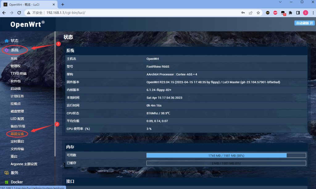The image size is (316, 189).
Task: Open the 系统 submenu item
Action: coord(14,59)
